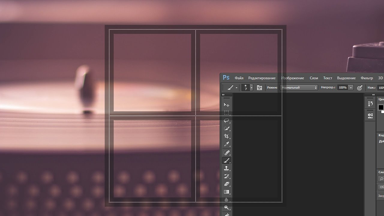The height and width of the screenshot is (216, 384).
Task: Click the Наж. pressure value field
Action: (381, 88)
